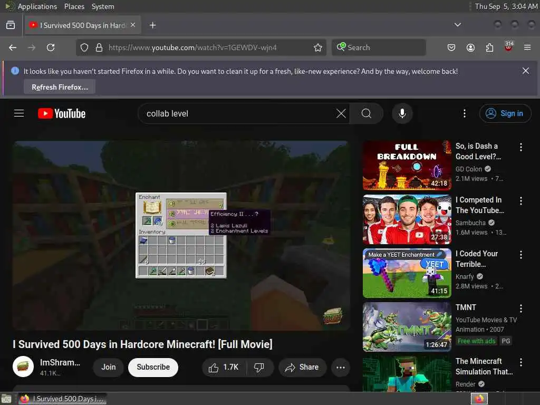540x405 pixels.
Task: Open 'So, is Dash a Good Level?' title
Action: point(478,151)
